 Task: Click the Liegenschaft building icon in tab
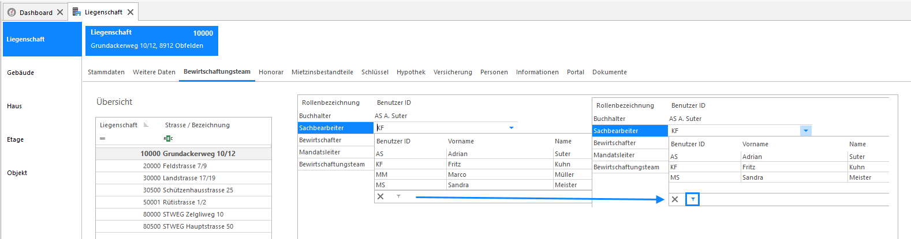(x=77, y=12)
